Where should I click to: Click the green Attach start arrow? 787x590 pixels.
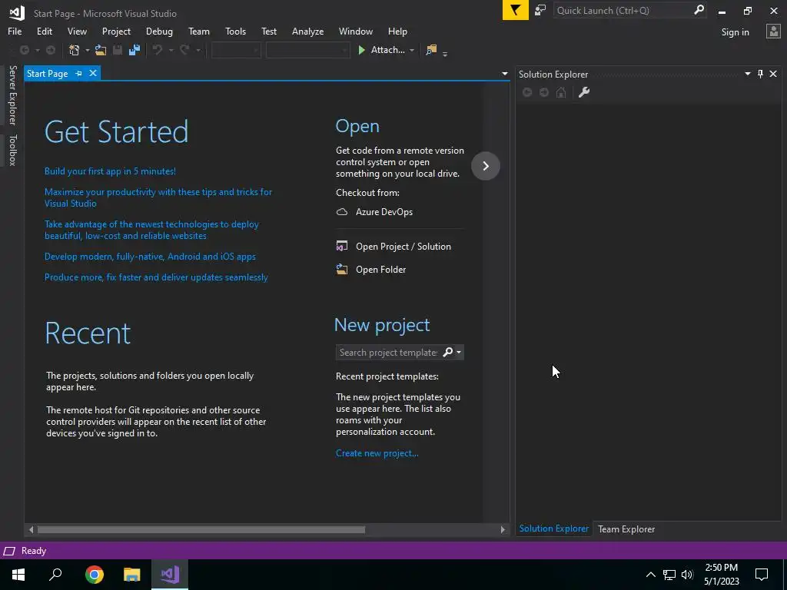coord(361,50)
